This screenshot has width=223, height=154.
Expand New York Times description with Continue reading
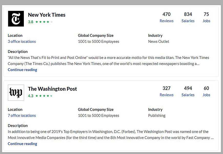(22, 70)
